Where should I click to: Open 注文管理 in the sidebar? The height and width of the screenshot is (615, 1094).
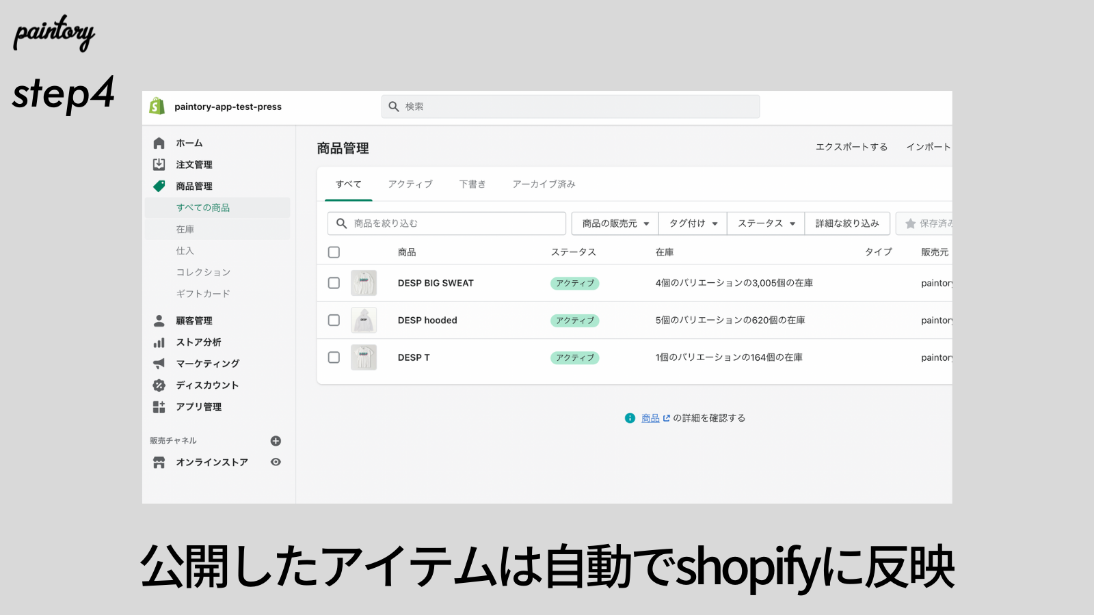[x=194, y=165]
